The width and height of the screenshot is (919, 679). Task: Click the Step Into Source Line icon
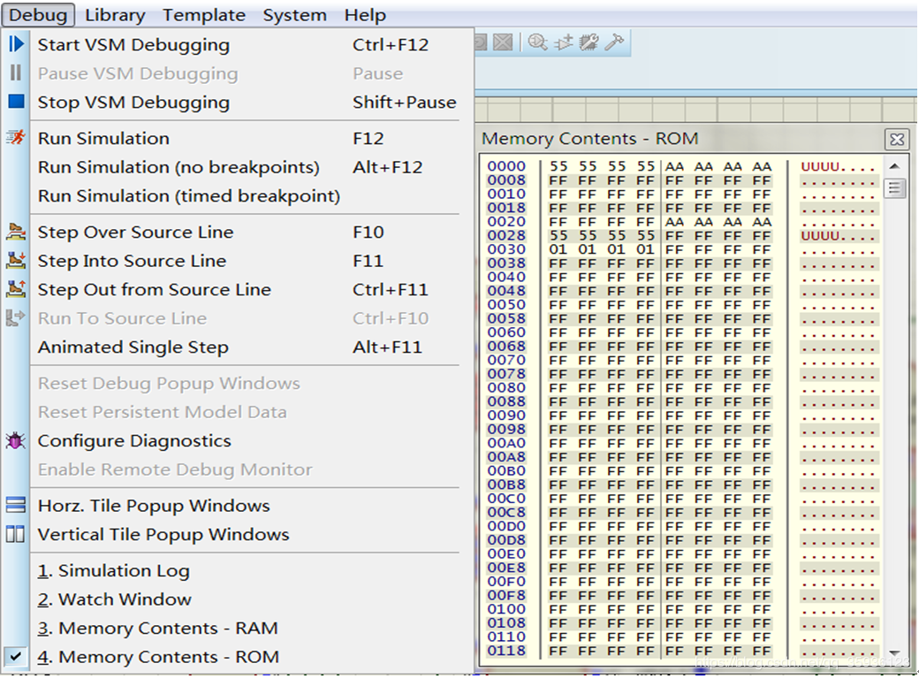(x=16, y=261)
